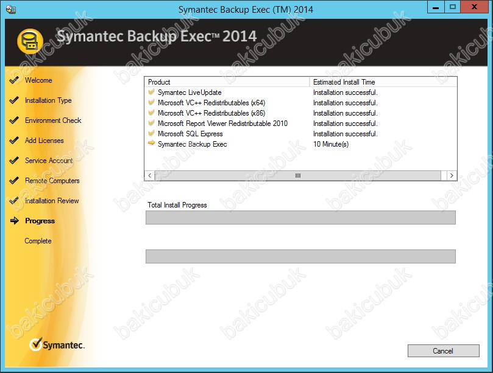
Task: Click the Estimated Install Time column header
Action: tap(383, 82)
